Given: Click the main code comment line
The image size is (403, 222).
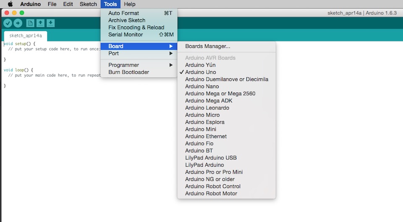Looking at the screenshot, I should pos(54,75).
